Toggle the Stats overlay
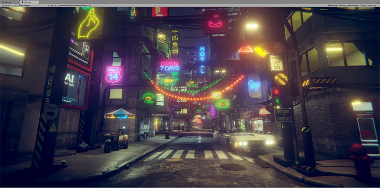Screen dimensions: 380x188 (364, 5)
